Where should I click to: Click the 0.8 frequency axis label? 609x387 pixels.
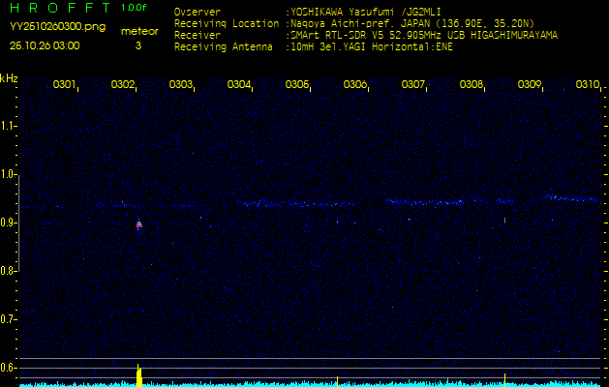(x=9, y=271)
